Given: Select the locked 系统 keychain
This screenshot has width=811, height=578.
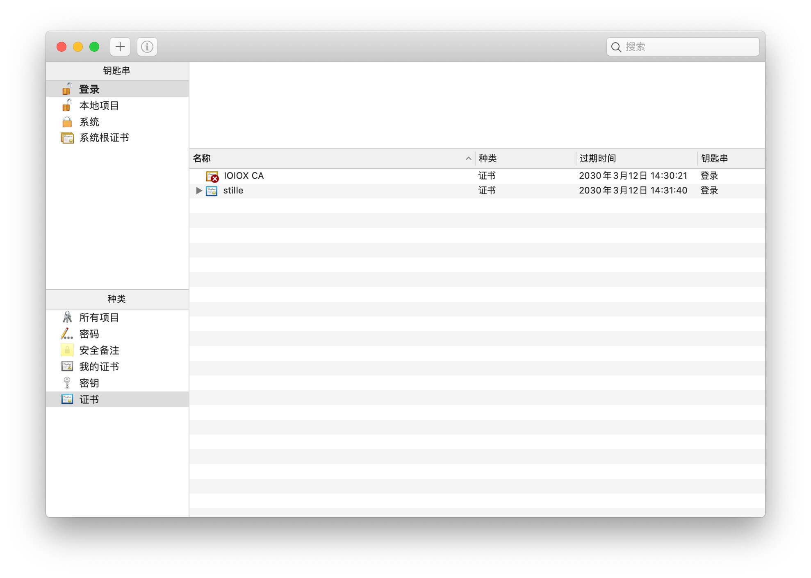Looking at the screenshot, I should point(89,122).
